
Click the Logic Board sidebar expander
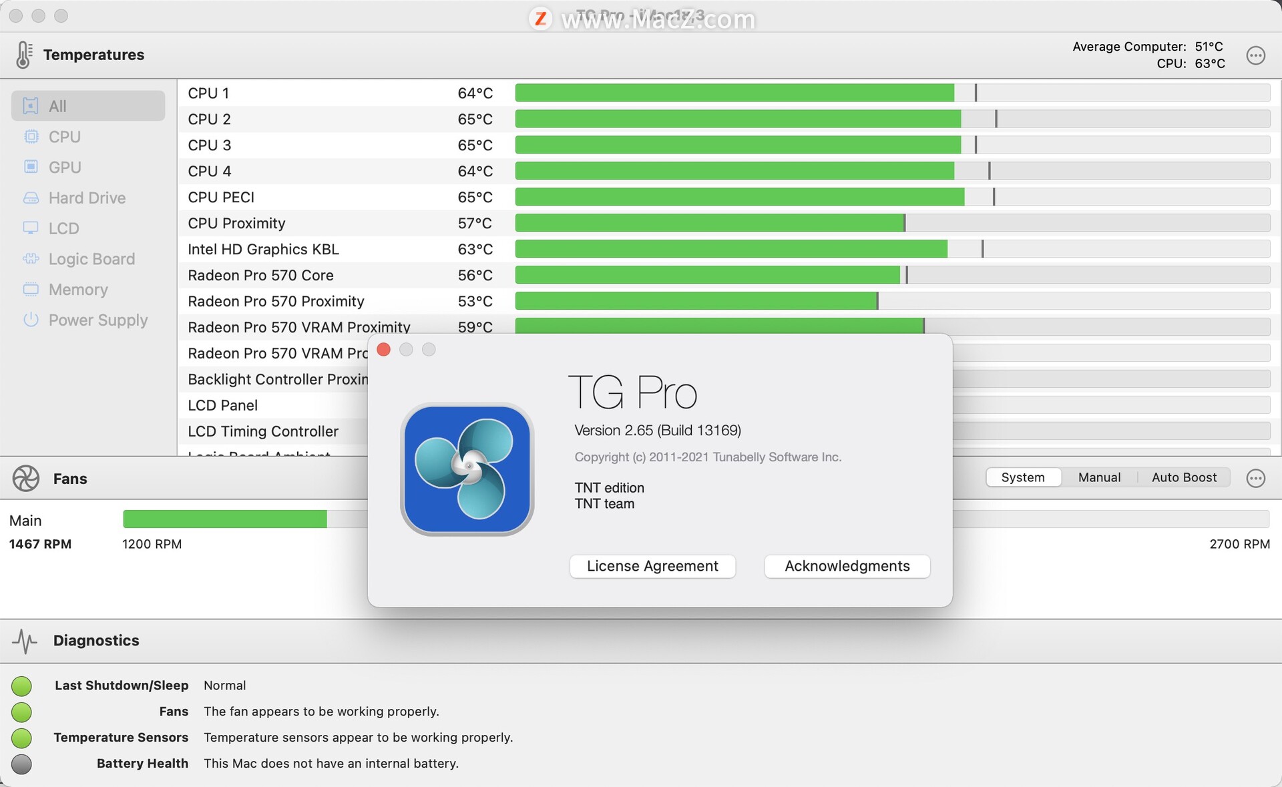click(91, 258)
